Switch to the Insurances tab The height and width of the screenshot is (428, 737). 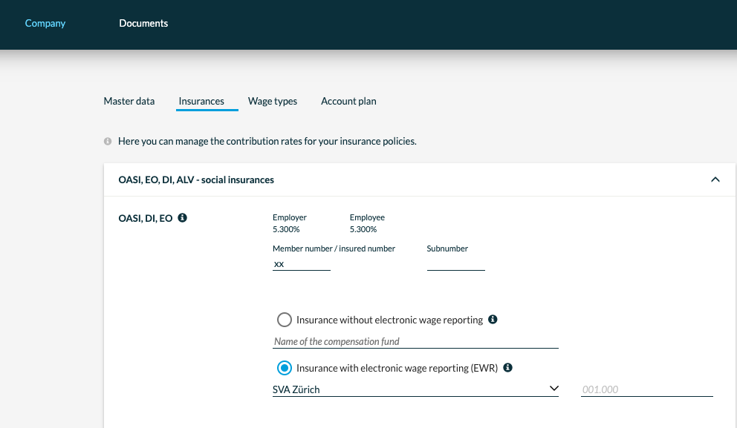pos(201,102)
